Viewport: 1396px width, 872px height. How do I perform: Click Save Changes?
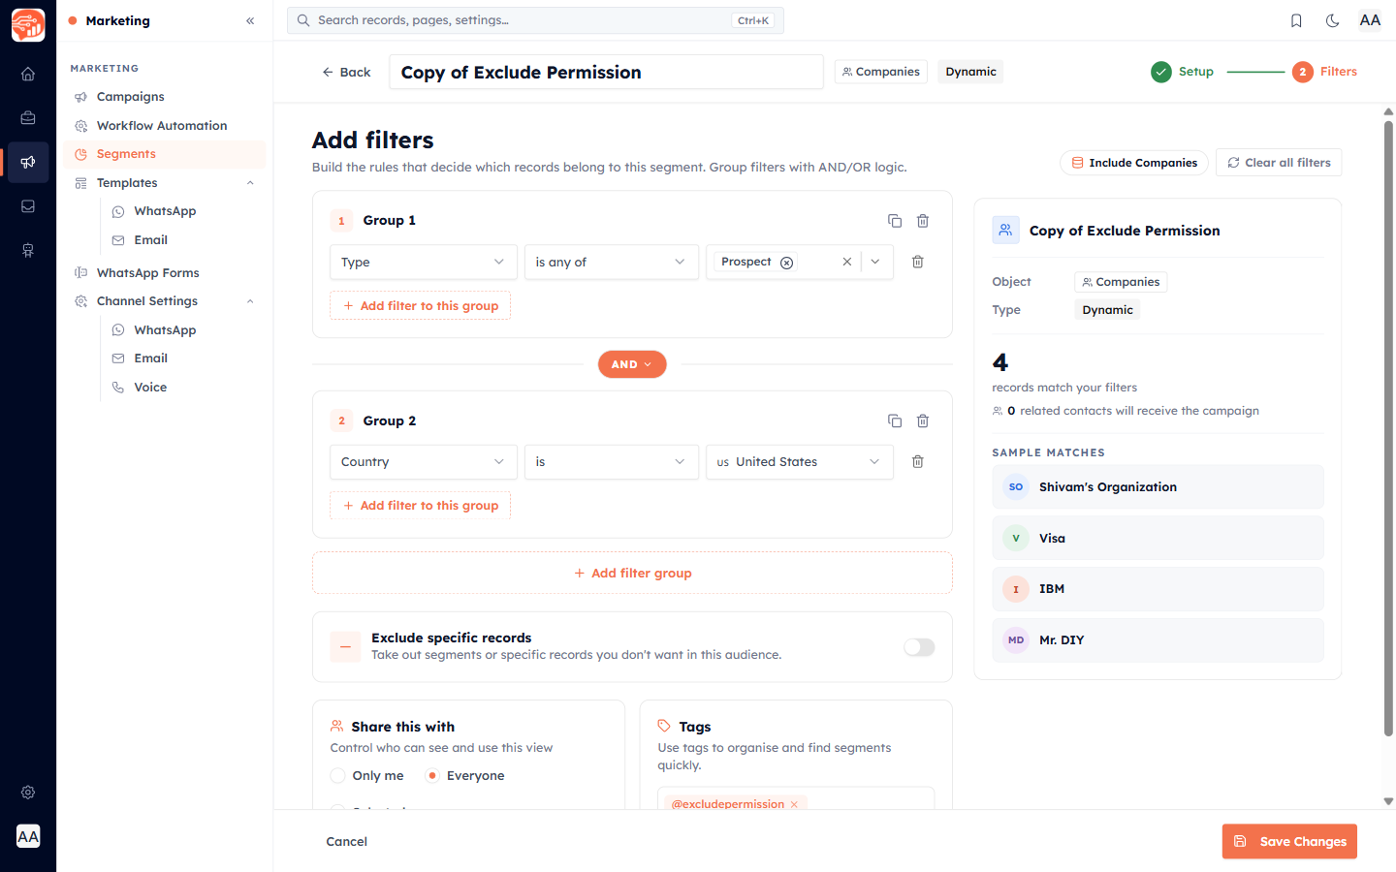coord(1289,841)
